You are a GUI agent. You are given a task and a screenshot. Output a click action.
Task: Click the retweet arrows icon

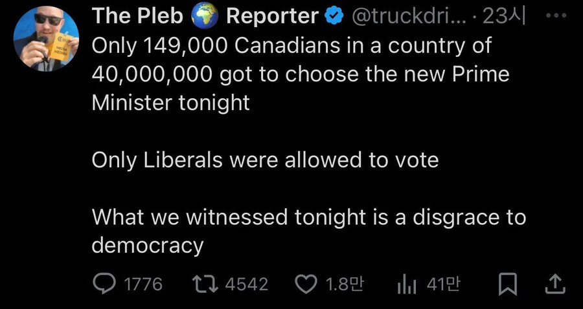tap(207, 284)
